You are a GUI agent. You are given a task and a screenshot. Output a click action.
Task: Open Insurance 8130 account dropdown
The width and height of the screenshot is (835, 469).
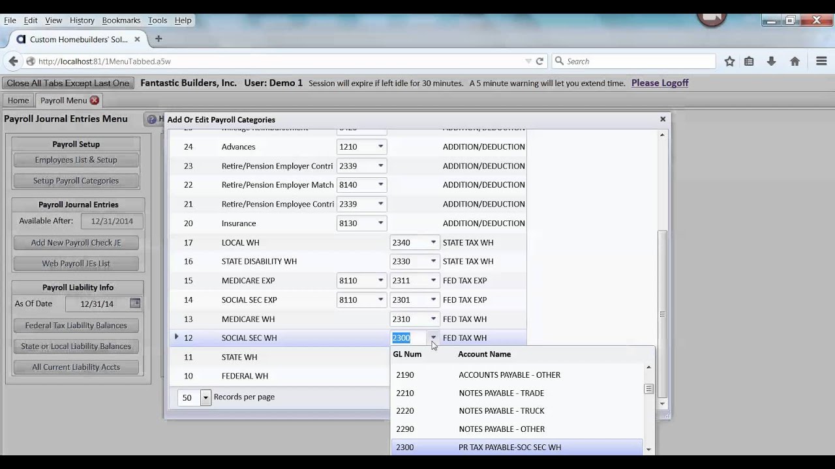(x=380, y=223)
